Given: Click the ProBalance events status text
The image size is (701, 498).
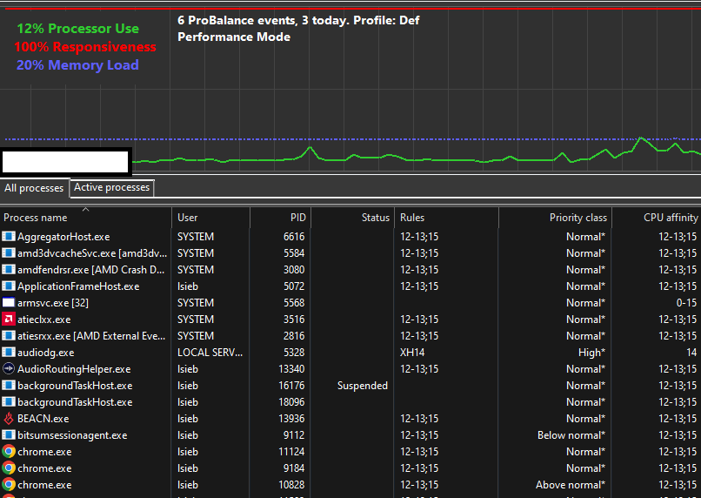Looking at the screenshot, I should 298,21.
